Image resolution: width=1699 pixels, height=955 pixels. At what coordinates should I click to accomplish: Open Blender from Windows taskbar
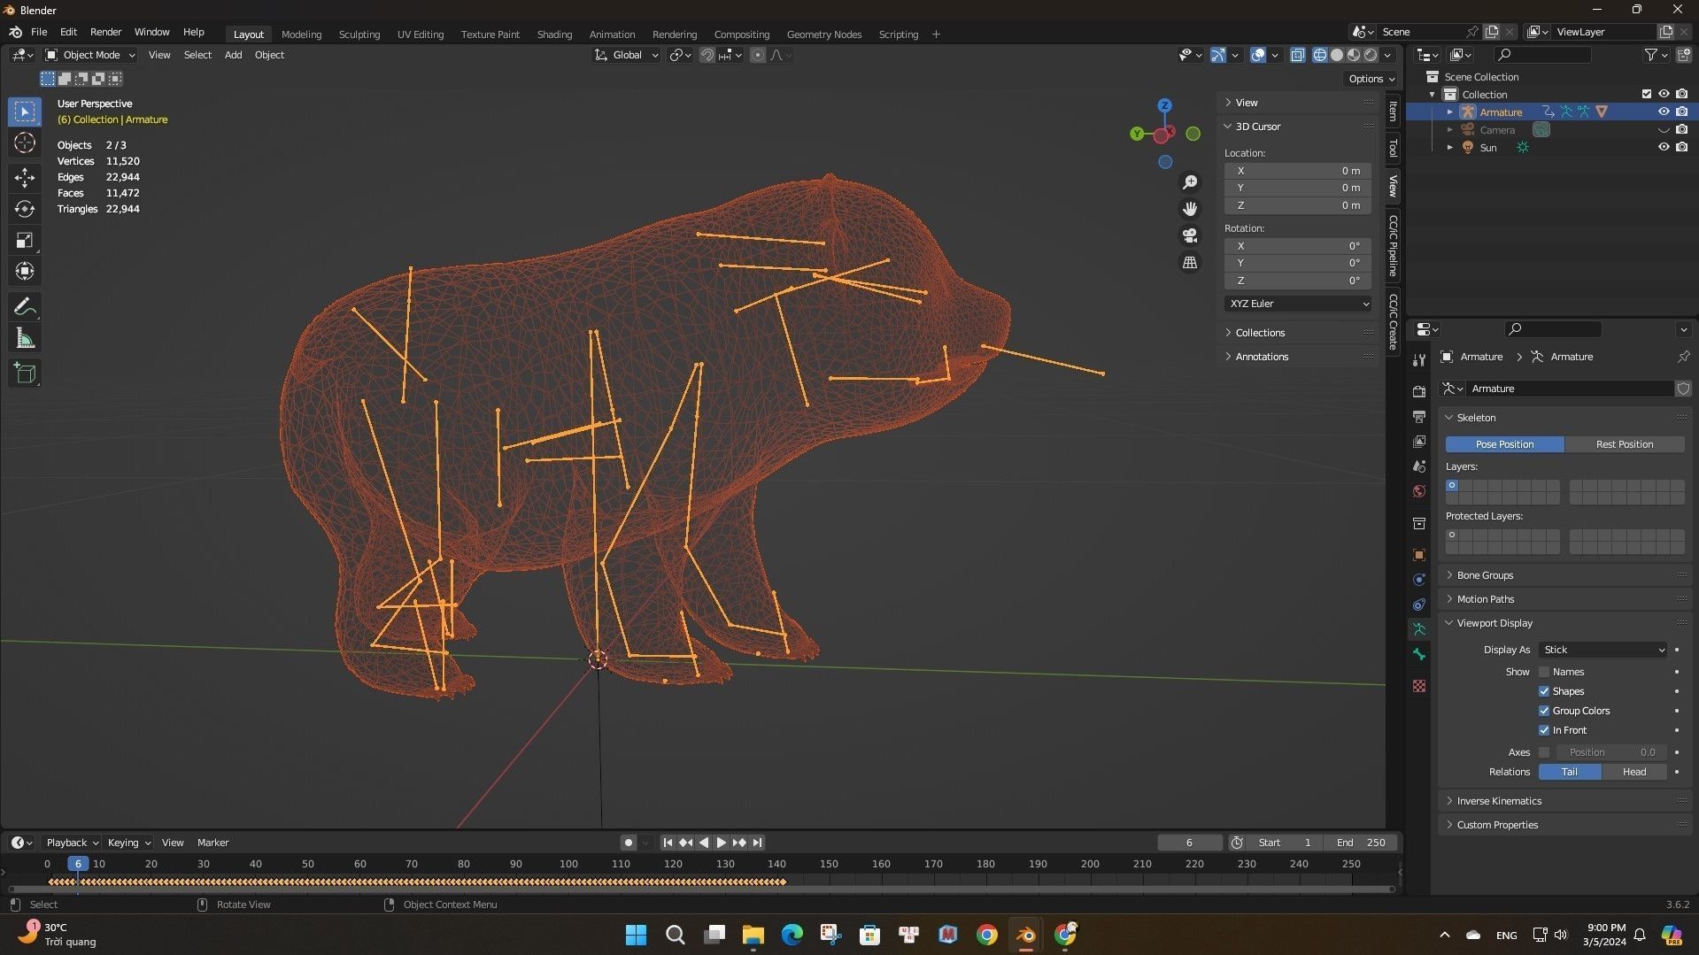(x=1025, y=935)
